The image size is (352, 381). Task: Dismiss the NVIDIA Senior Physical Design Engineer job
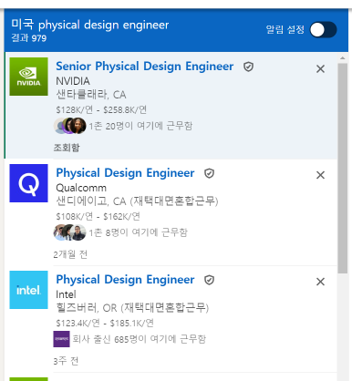pos(320,68)
